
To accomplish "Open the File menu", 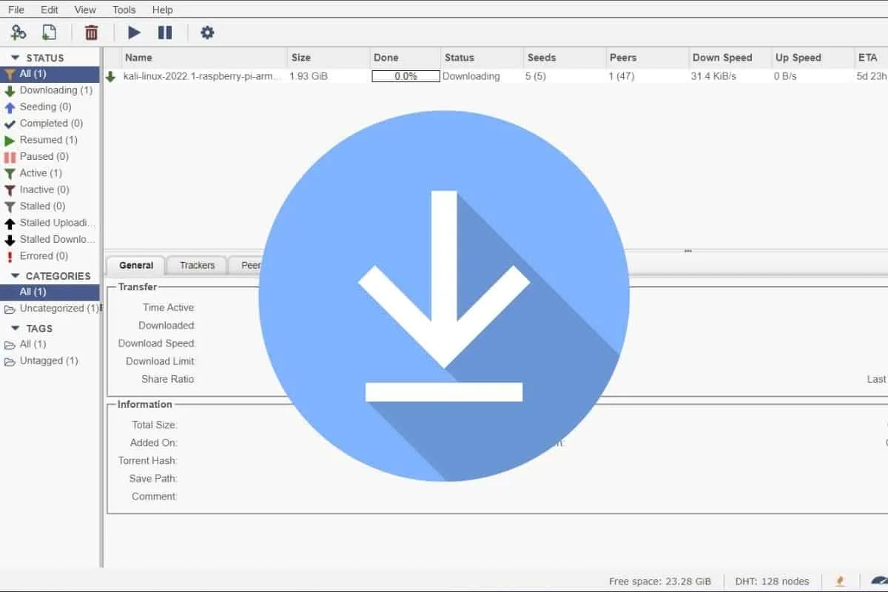I will pos(16,10).
